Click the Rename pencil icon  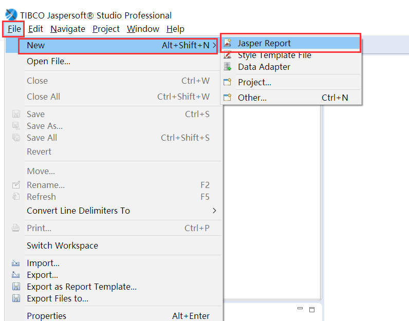(x=16, y=184)
